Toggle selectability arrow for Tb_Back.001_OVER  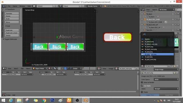176,19
